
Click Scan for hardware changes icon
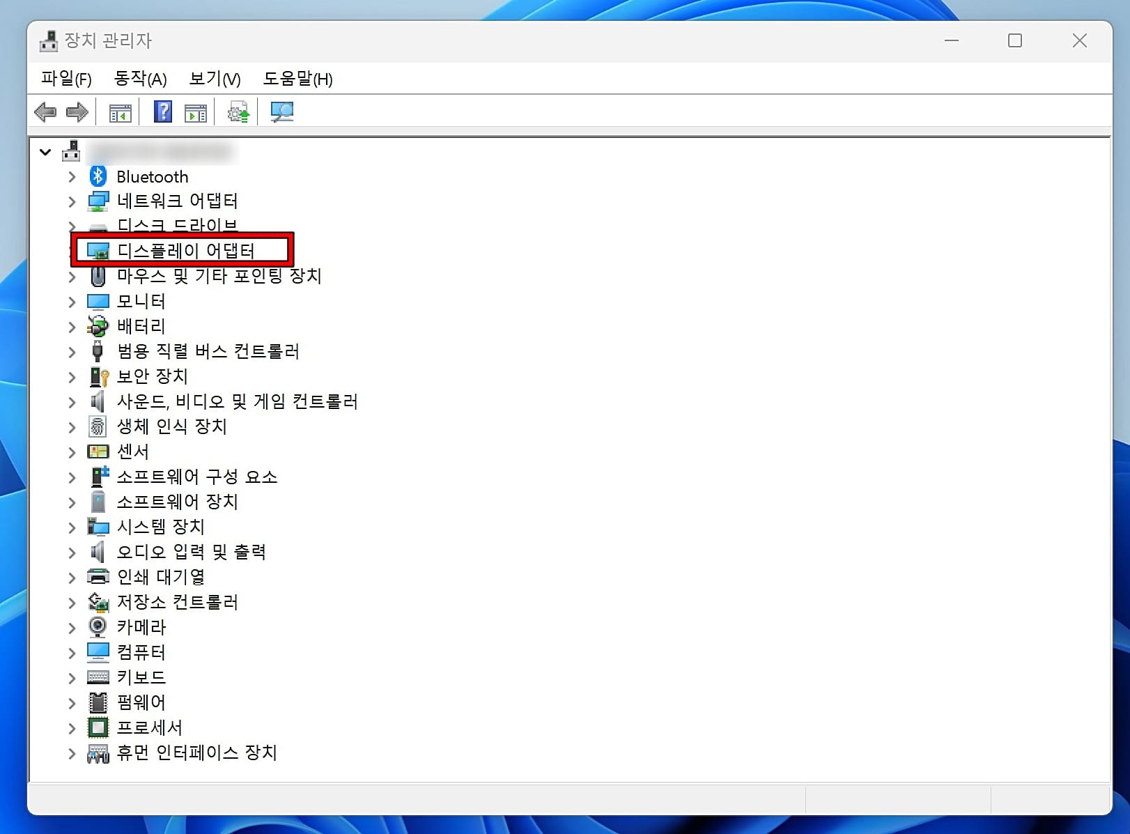tap(282, 112)
